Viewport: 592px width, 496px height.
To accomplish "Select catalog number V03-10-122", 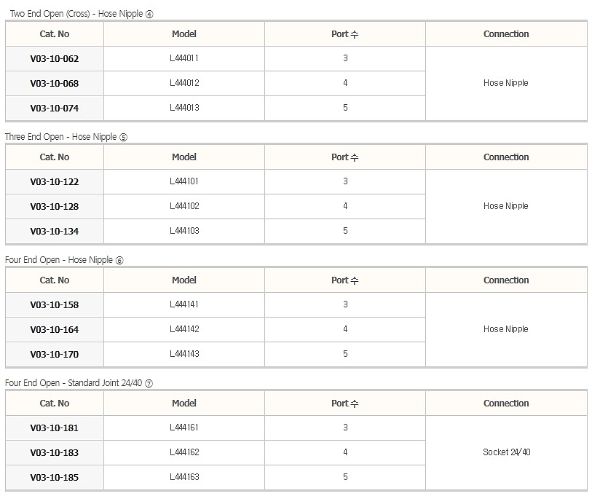I will pyautogui.click(x=55, y=181).
